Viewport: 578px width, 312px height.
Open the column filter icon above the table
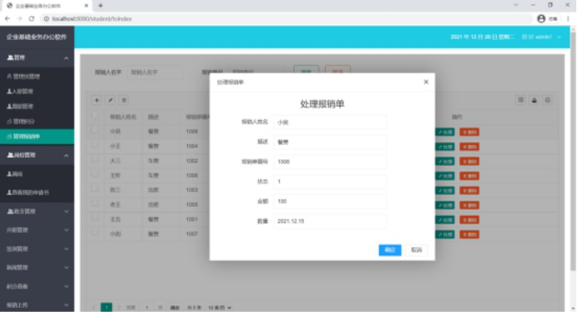click(520, 100)
